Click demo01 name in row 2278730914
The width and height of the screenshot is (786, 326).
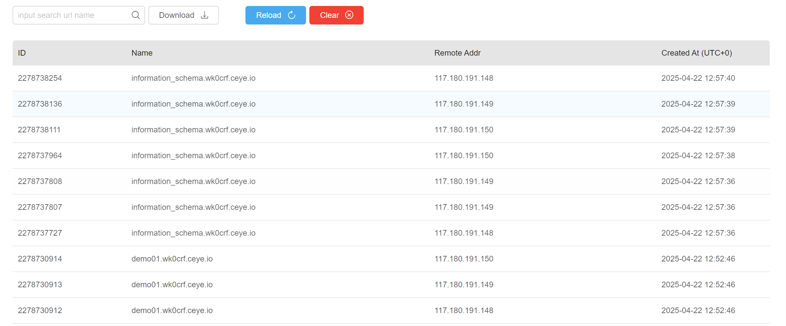coord(172,259)
